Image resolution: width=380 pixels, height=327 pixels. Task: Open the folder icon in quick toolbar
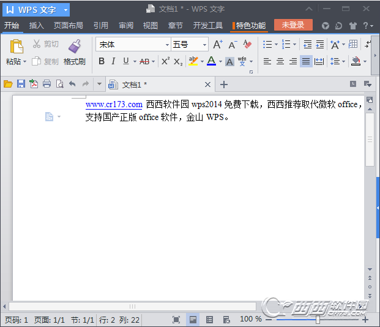point(8,84)
